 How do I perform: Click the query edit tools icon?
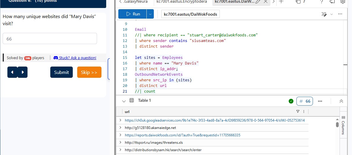pos(324,14)
